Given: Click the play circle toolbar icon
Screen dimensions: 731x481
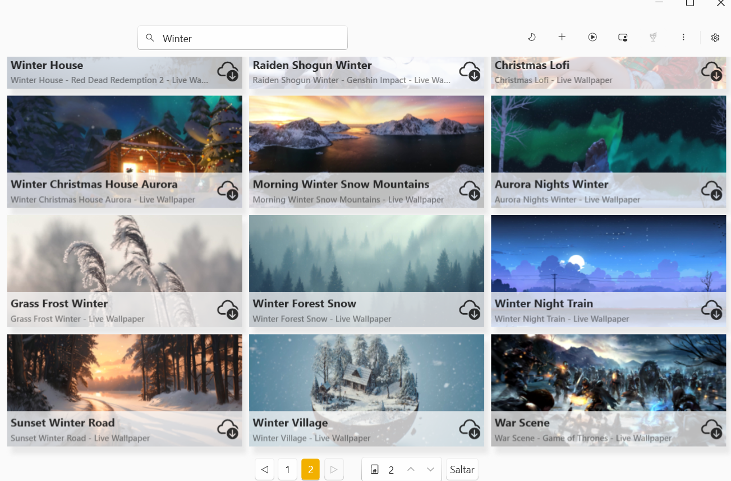Looking at the screenshot, I should [592, 37].
